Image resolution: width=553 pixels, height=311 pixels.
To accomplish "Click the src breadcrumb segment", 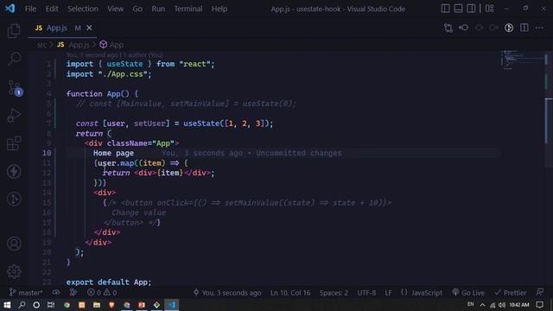I will point(41,45).
